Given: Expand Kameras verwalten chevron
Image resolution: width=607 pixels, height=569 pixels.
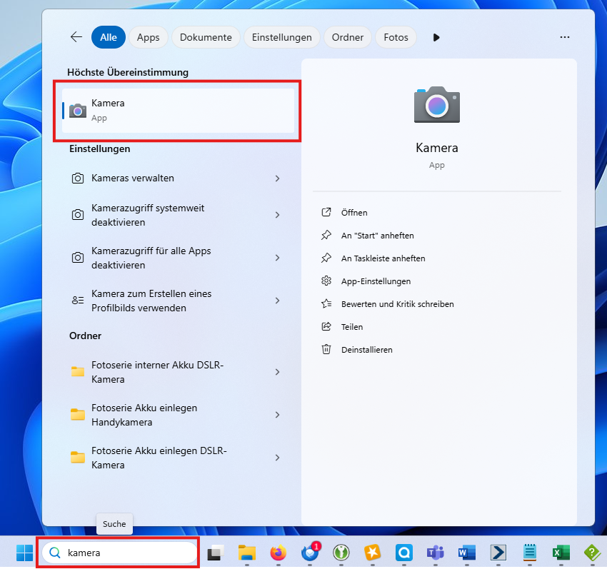Looking at the screenshot, I should (x=277, y=178).
